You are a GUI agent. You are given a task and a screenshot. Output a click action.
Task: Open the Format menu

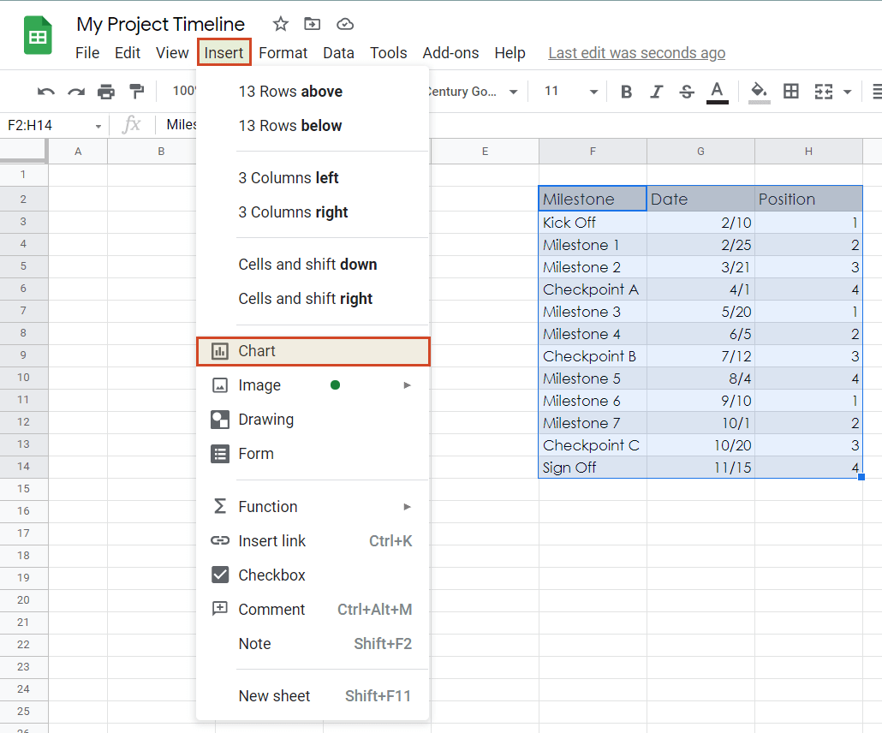(283, 52)
